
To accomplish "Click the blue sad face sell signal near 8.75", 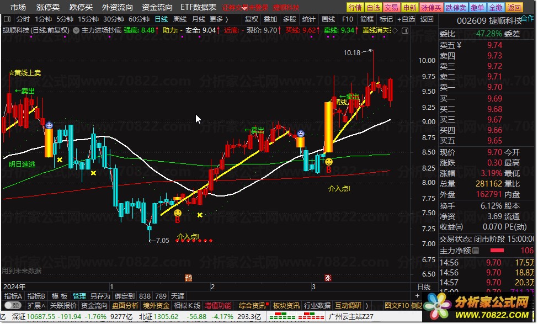I will point(301,133).
